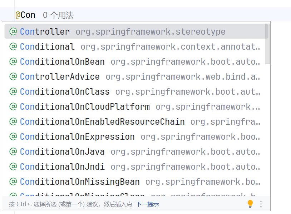The height and width of the screenshot is (214, 291).
Task: Click the annotation icon beside ConditionalOnBean
Action: (13, 61)
